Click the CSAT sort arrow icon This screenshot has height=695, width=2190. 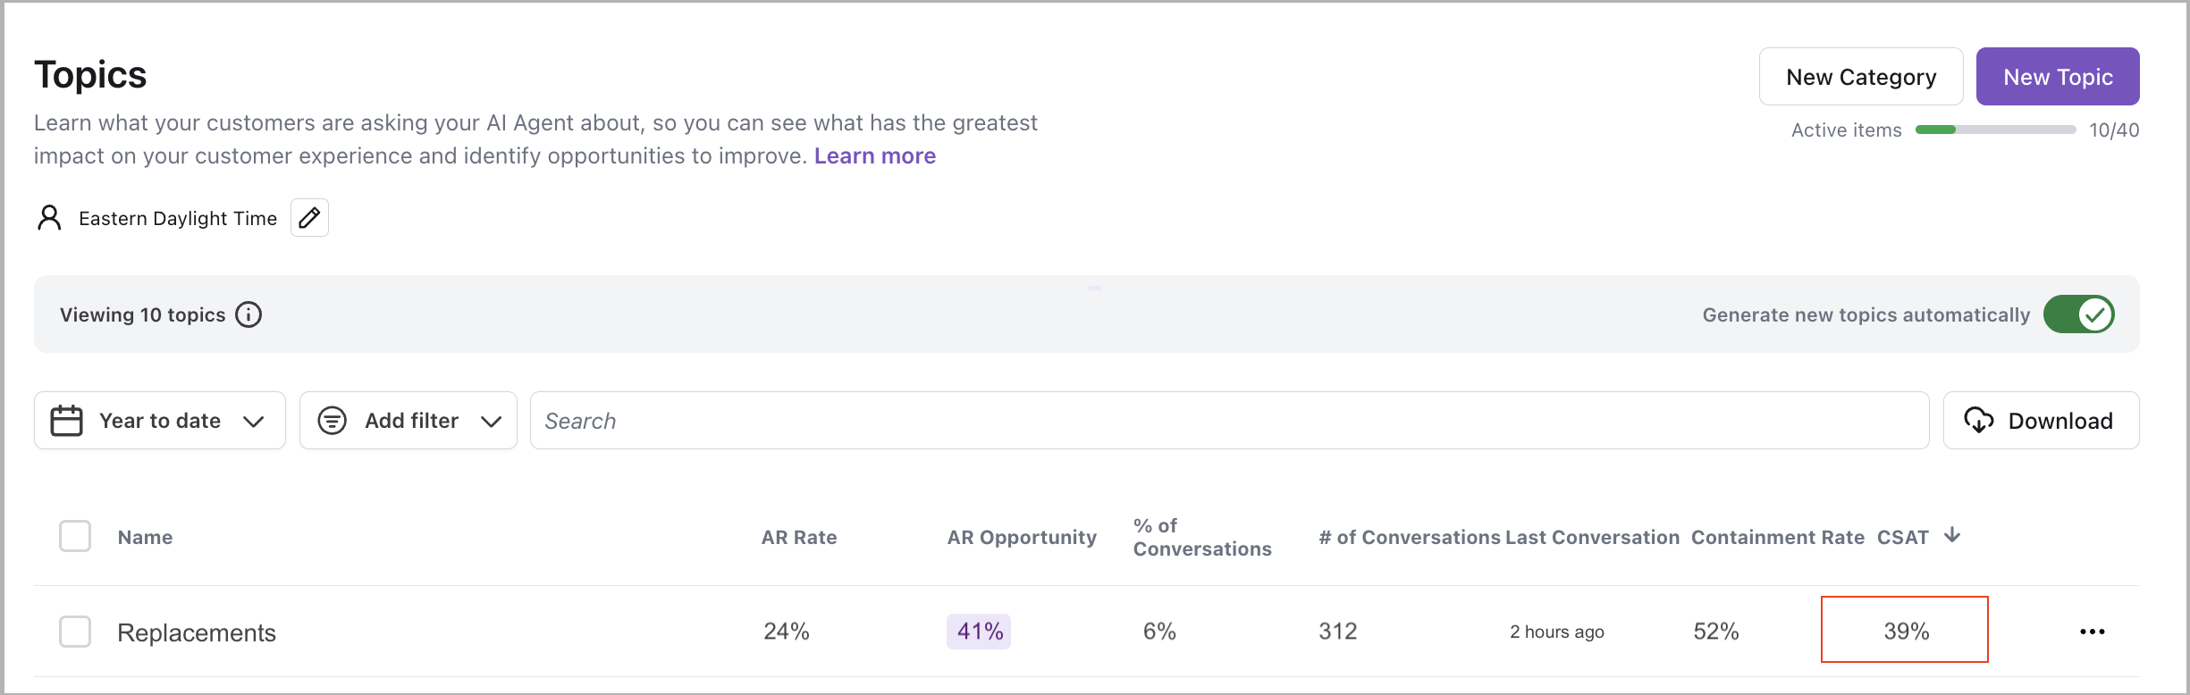(1952, 535)
